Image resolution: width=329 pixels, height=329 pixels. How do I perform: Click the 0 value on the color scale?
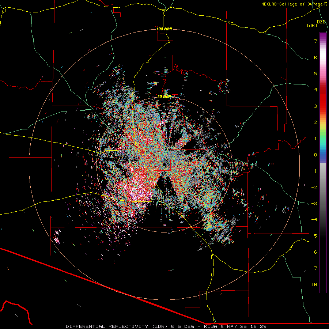pyautogui.click(x=315, y=155)
